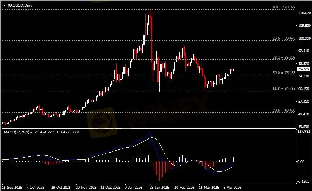Click the MACD zero level 0.00
The height and width of the screenshot is (191, 312).
[x=301, y=162]
